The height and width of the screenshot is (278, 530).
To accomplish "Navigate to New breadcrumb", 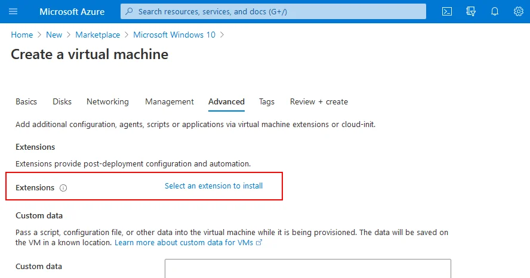I will point(54,35).
